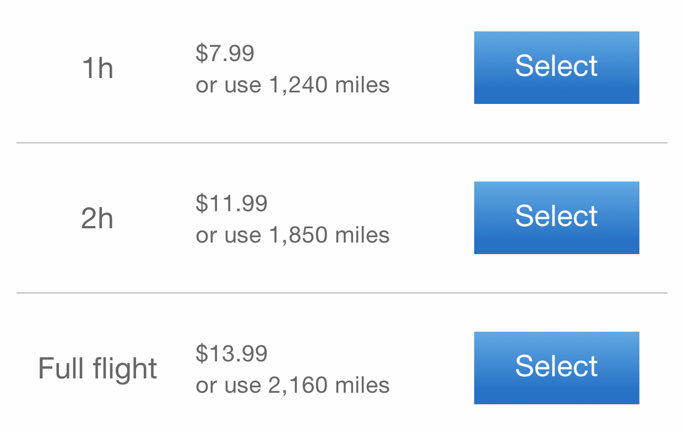Screen dimensions: 684x434
Task: Click the $7.99 price text
Action: point(225,53)
